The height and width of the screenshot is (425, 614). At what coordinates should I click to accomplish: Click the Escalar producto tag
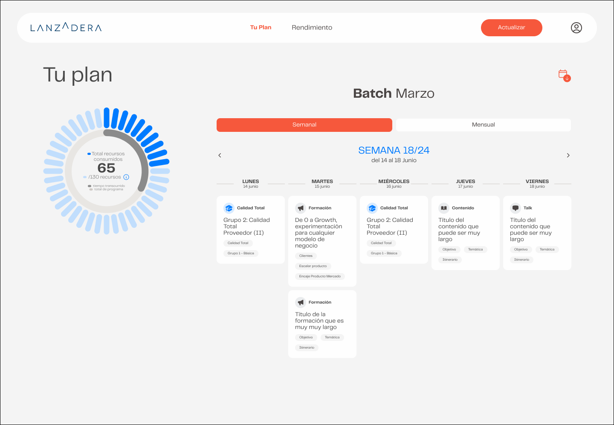[313, 266]
